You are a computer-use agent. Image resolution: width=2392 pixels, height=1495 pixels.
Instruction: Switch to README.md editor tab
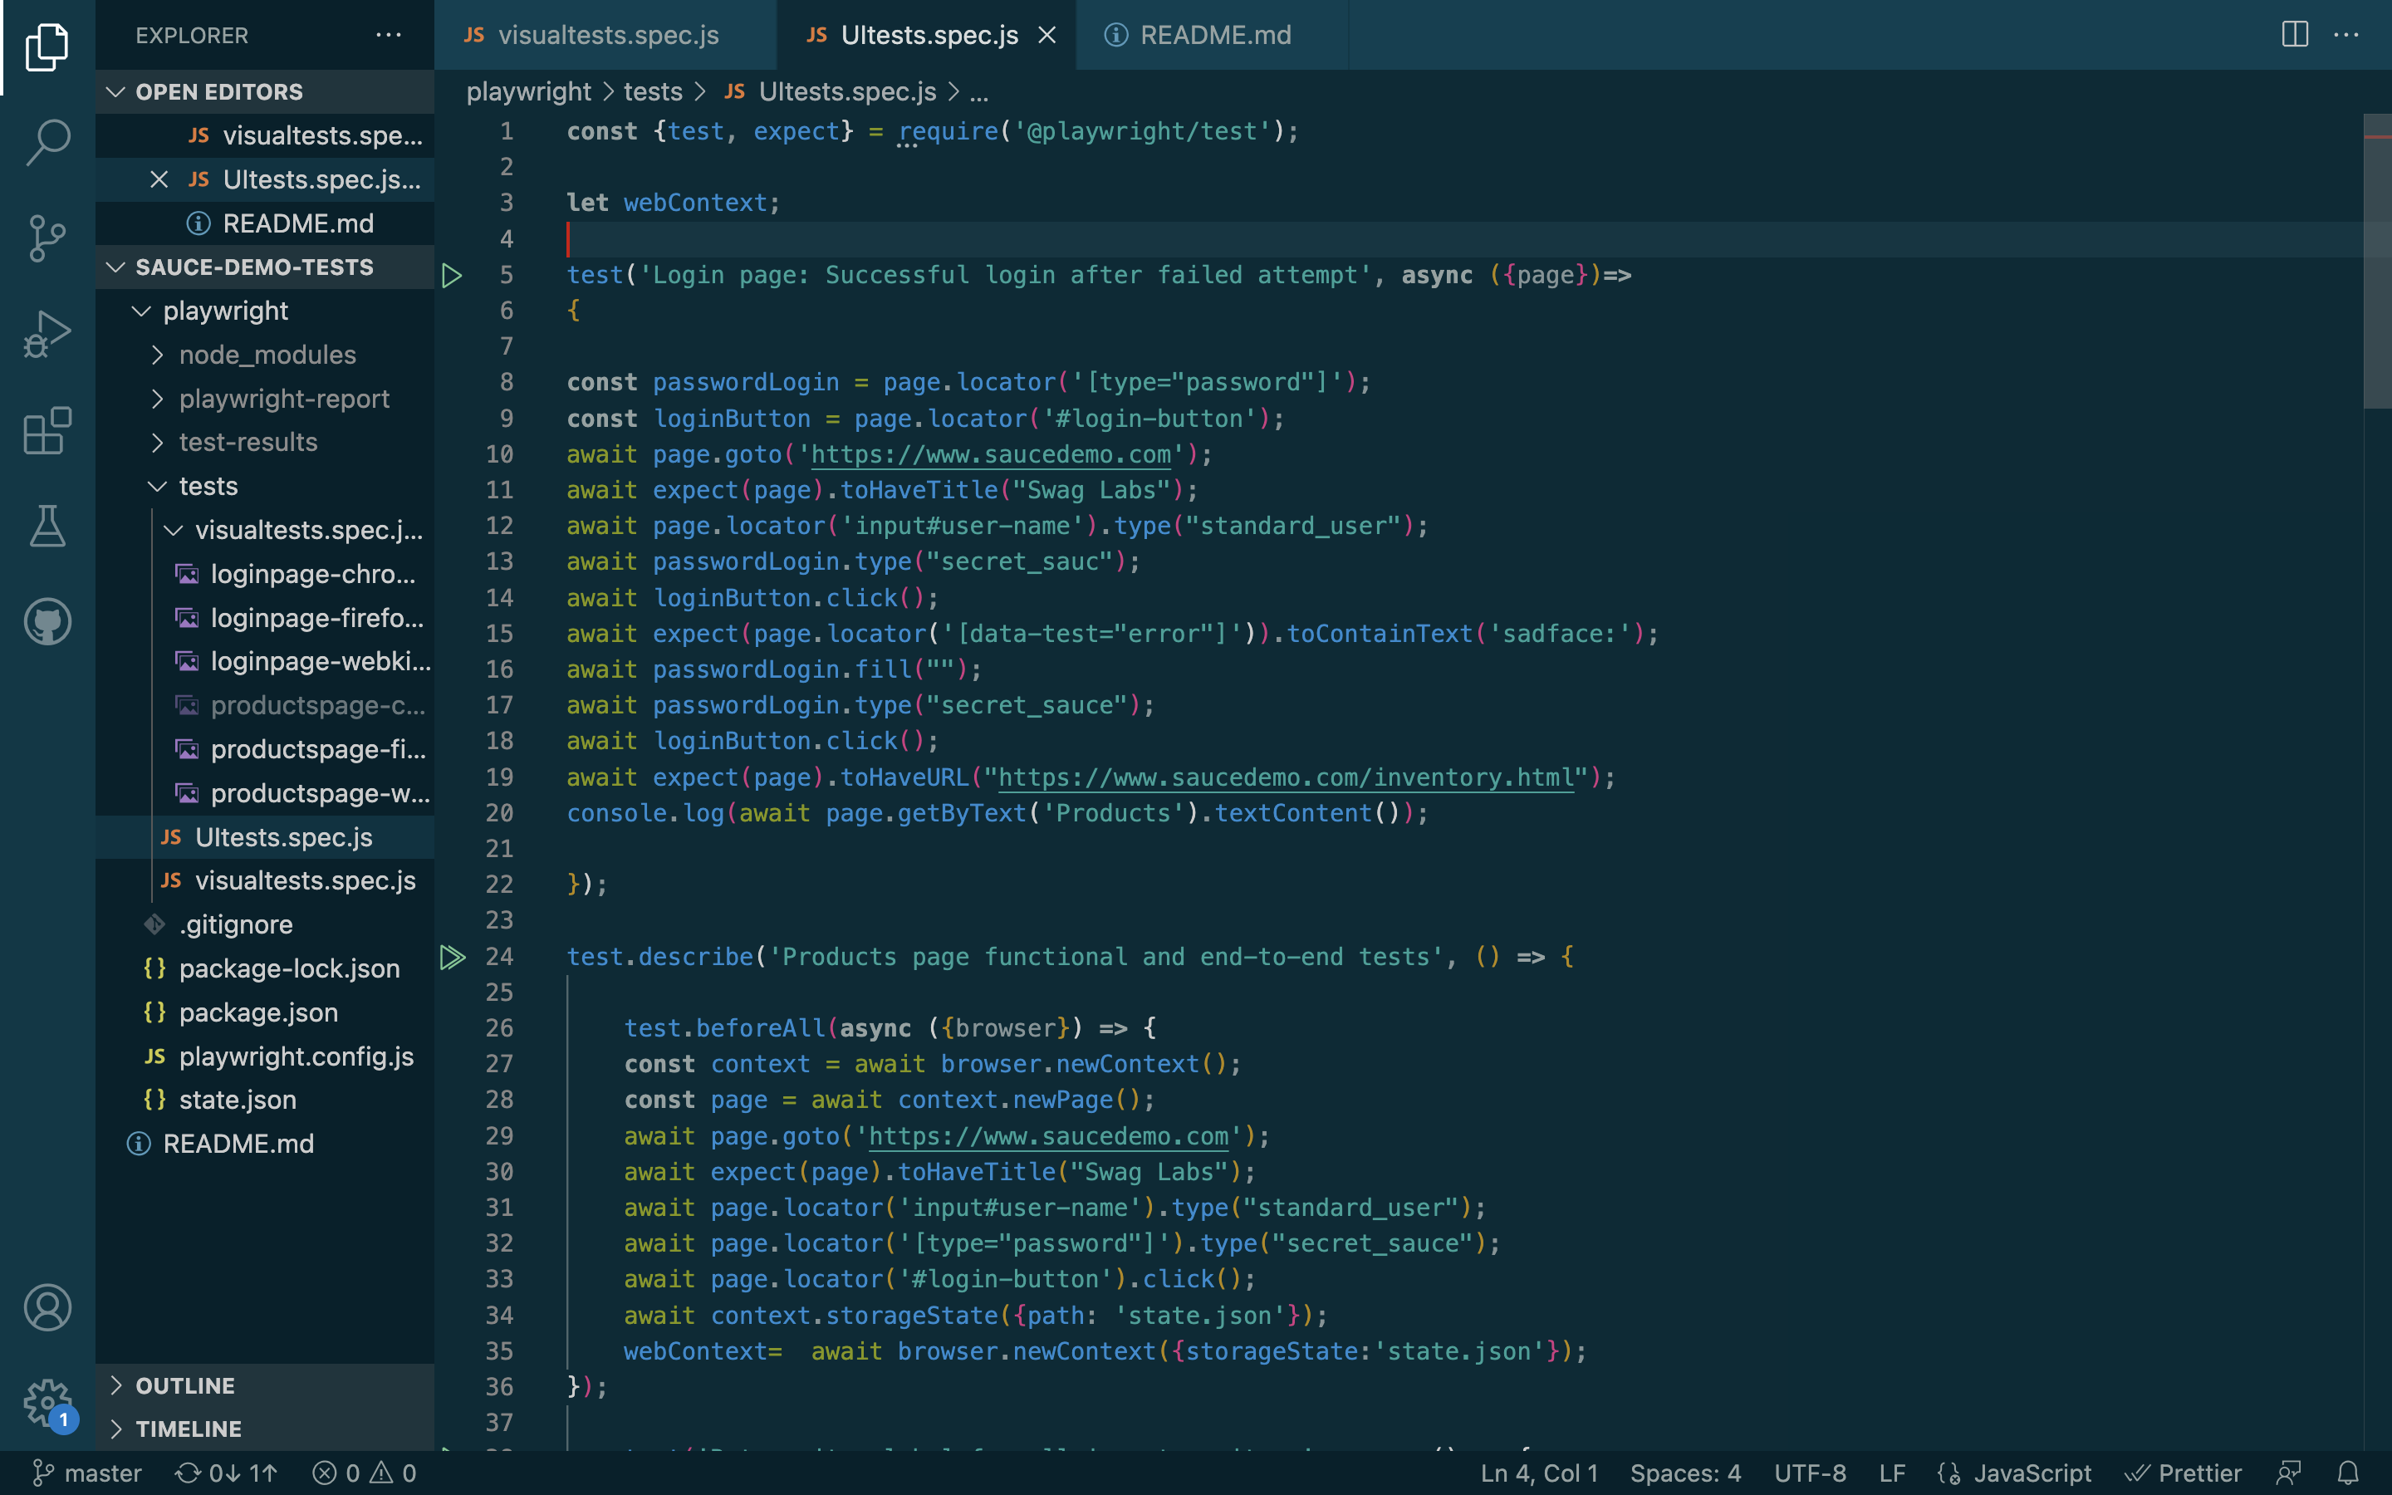tap(1215, 35)
